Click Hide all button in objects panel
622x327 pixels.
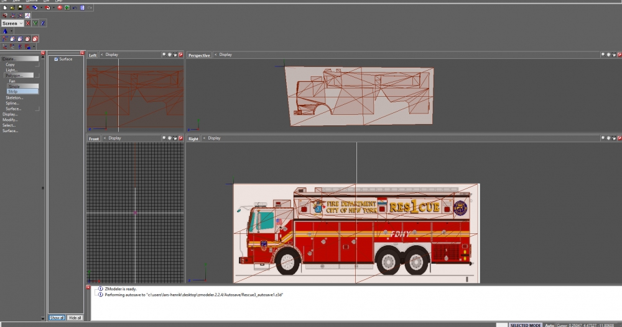[75, 318]
